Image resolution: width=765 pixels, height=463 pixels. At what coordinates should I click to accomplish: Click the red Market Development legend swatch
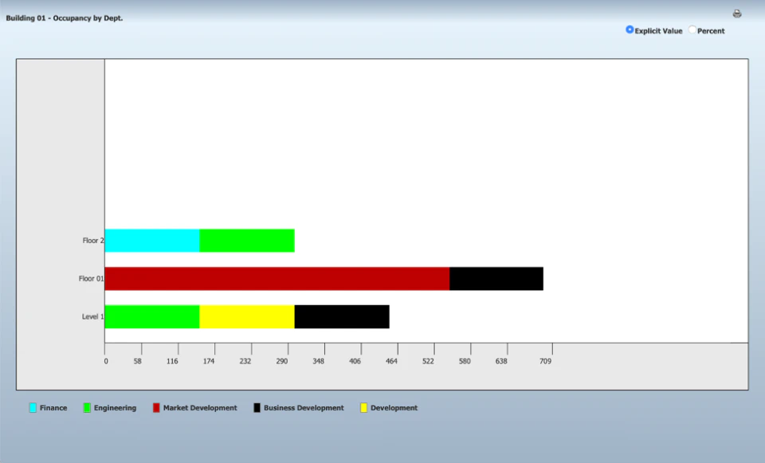[x=156, y=408]
